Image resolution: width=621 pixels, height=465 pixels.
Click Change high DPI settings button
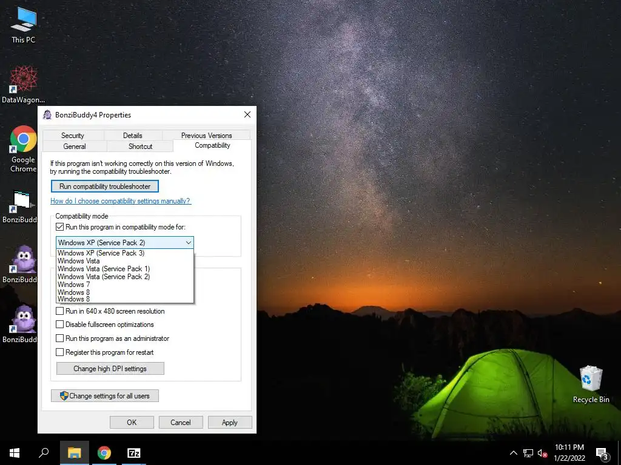(x=110, y=369)
